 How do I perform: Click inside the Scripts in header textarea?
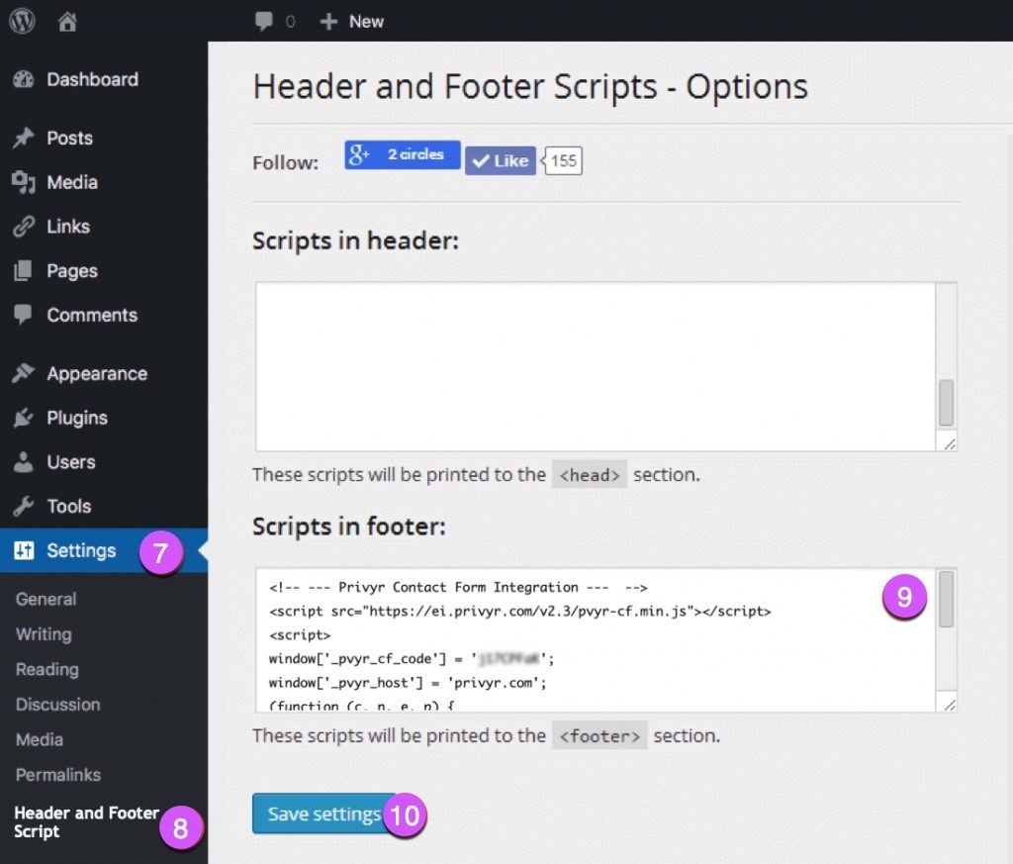pos(595,366)
